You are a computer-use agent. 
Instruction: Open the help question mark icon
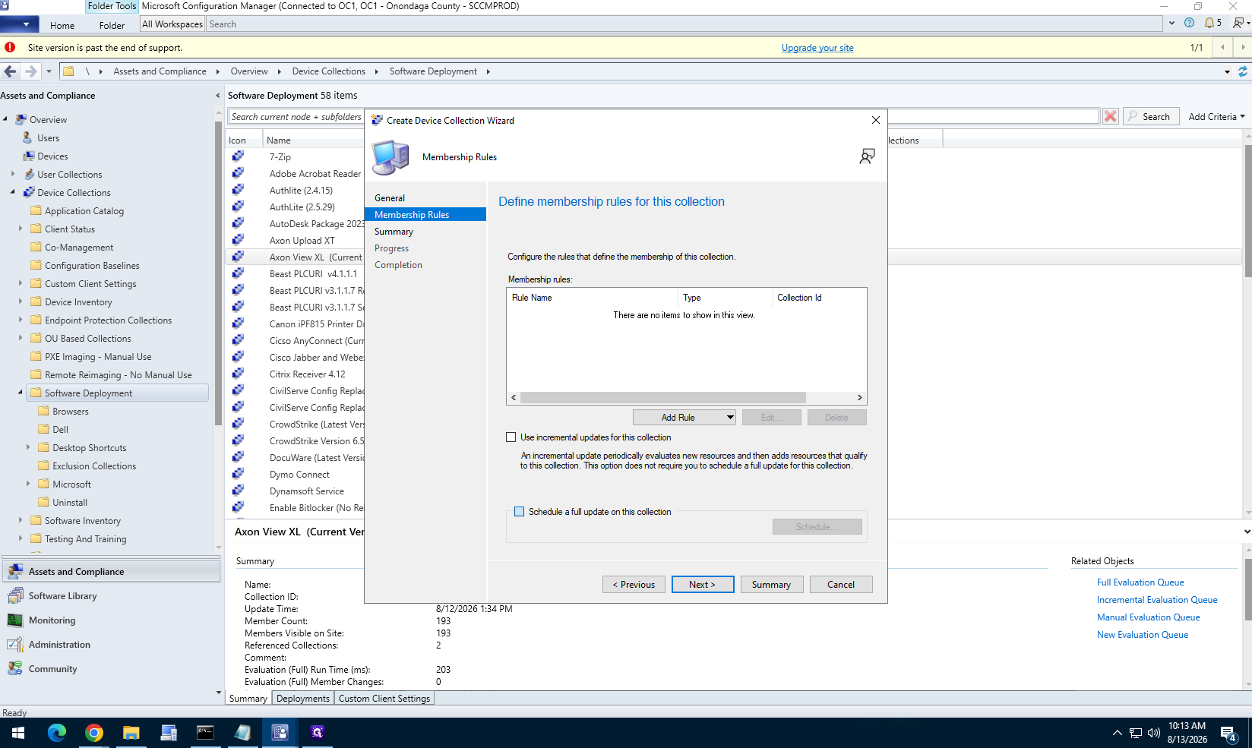tap(1189, 23)
